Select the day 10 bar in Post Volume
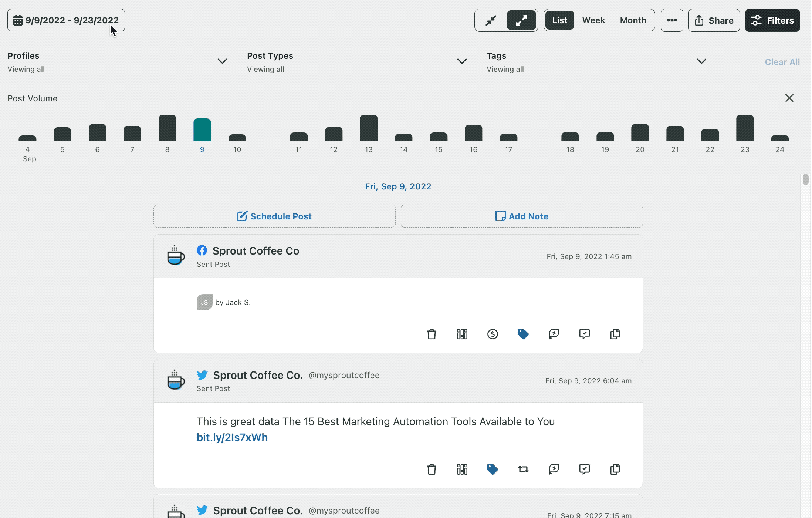812x518 pixels. pos(237,138)
